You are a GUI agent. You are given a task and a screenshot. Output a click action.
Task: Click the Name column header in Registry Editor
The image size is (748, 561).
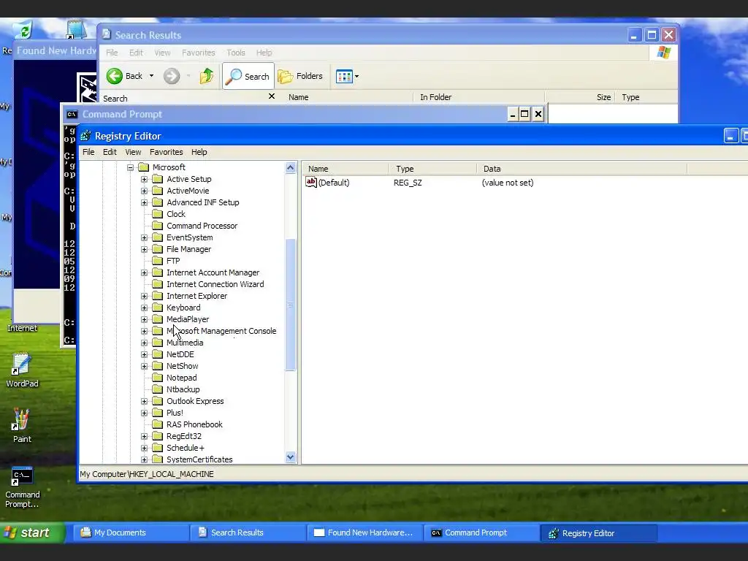point(346,169)
